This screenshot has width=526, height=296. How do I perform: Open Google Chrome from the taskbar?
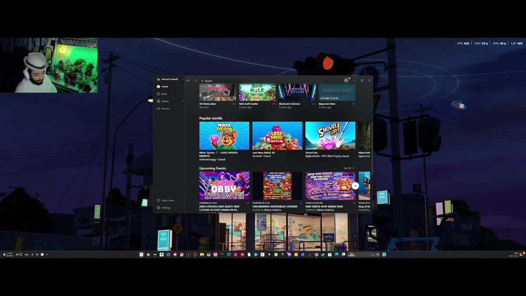pyautogui.click(x=316, y=254)
